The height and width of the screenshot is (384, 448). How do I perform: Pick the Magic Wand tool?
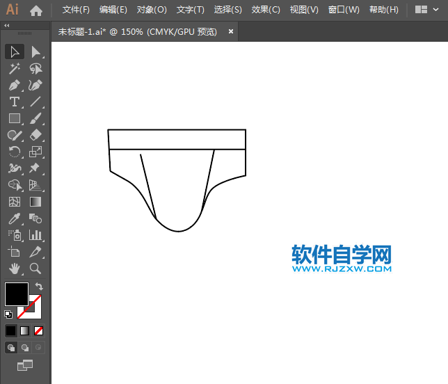14,68
